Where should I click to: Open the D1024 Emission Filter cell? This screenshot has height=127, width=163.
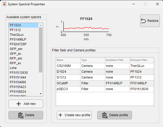pyautogui.click(x=142, y=72)
